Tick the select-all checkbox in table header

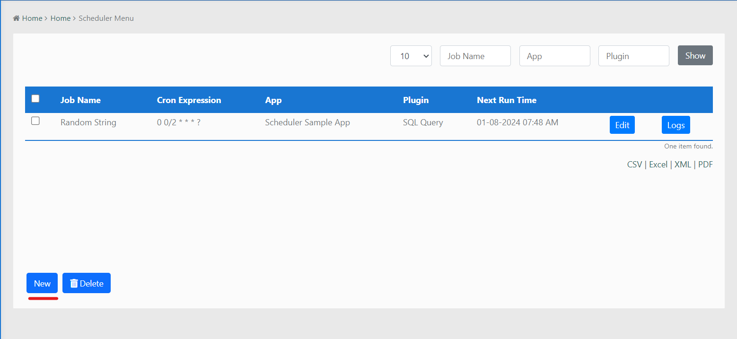(x=35, y=99)
